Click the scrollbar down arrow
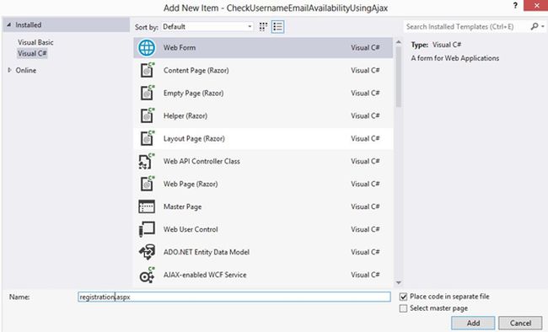The width and height of the screenshot is (548, 332). click(399, 282)
